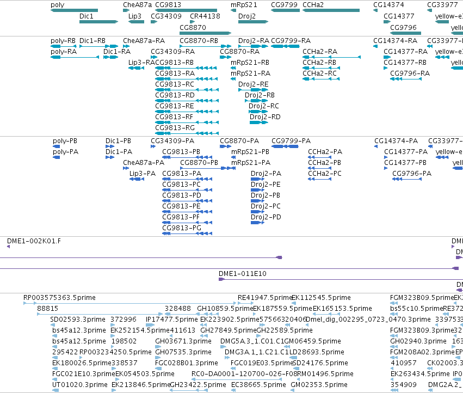The width and height of the screenshot is (463, 393).
Task: Select the DME1-002K01.F BAC clone
Action: pyautogui.click(x=9, y=247)
